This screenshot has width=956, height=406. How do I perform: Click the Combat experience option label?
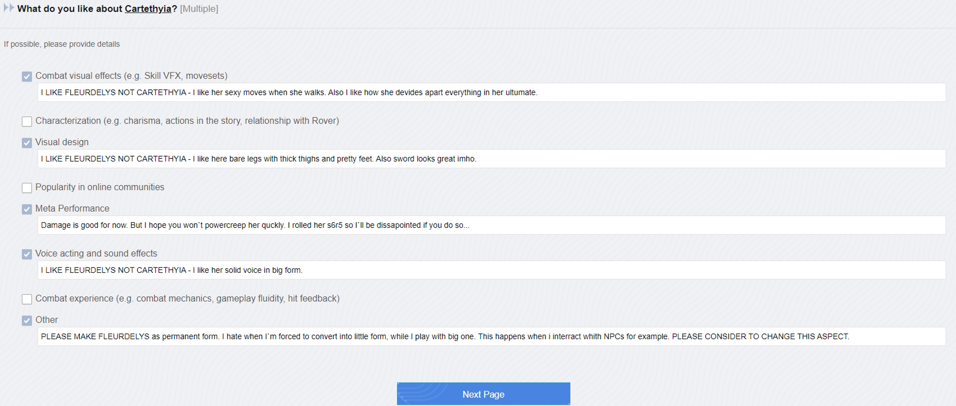[187, 298]
